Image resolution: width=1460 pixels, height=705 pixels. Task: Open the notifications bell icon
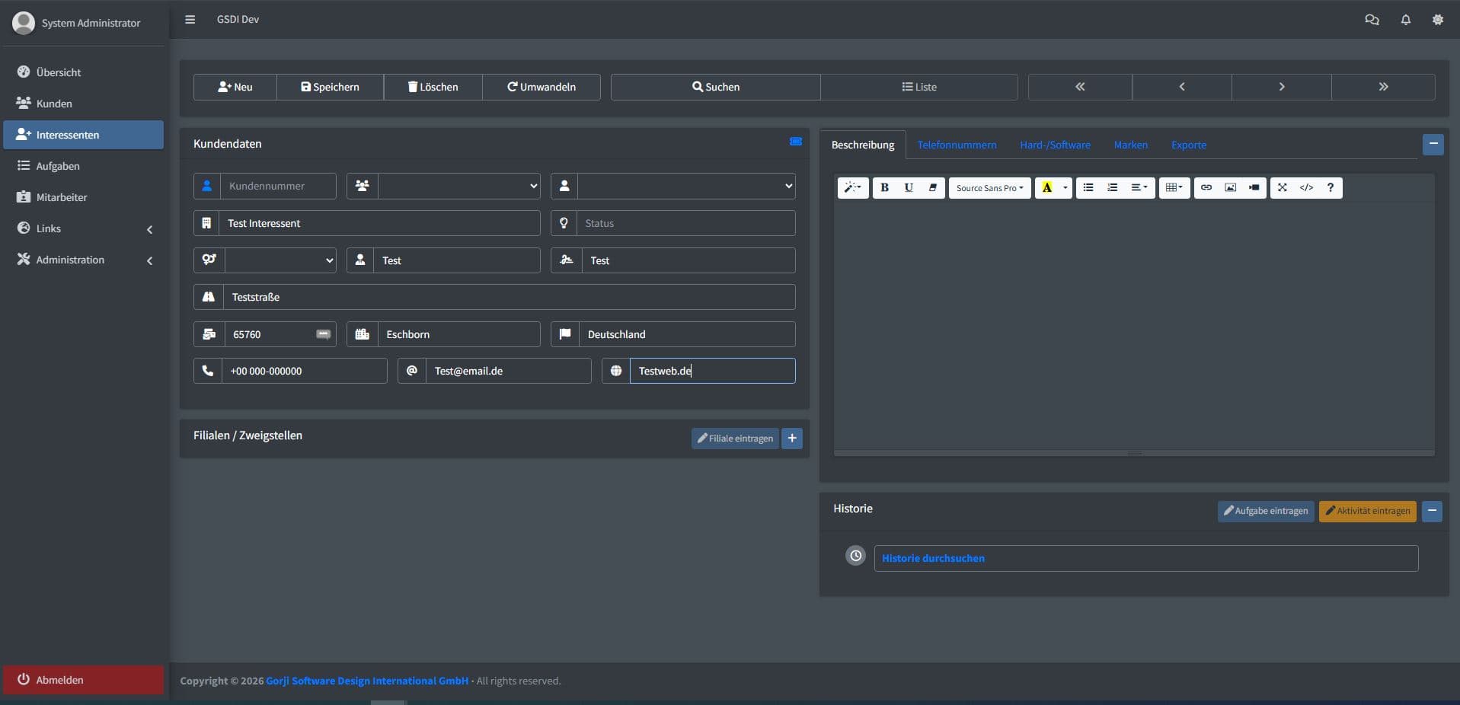[x=1405, y=20]
